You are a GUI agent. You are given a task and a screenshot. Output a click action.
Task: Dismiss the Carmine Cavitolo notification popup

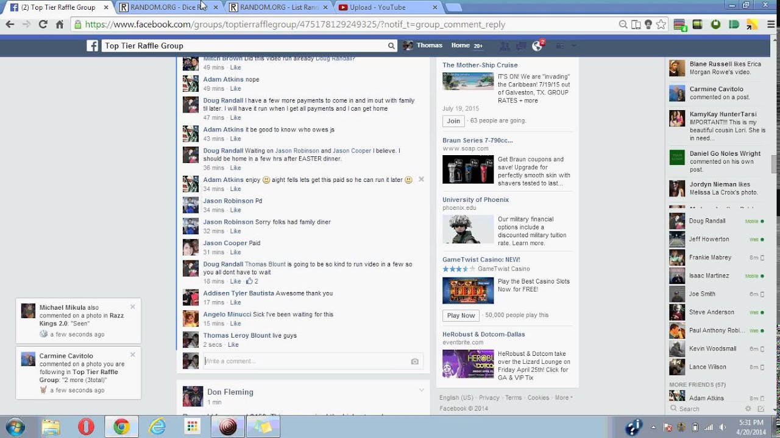[x=132, y=355]
